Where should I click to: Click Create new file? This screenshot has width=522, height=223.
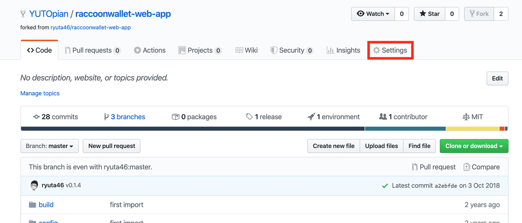(x=334, y=146)
